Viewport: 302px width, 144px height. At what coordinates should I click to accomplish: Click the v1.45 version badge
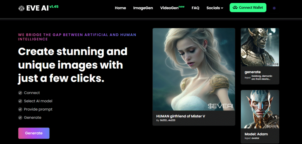pos(54,6)
